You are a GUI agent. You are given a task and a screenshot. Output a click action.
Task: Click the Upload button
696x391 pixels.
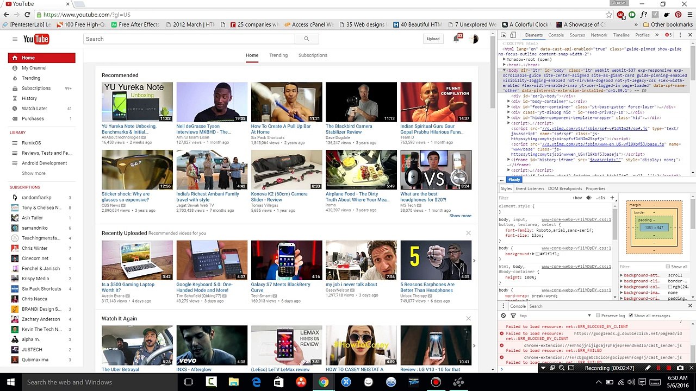coord(433,39)
